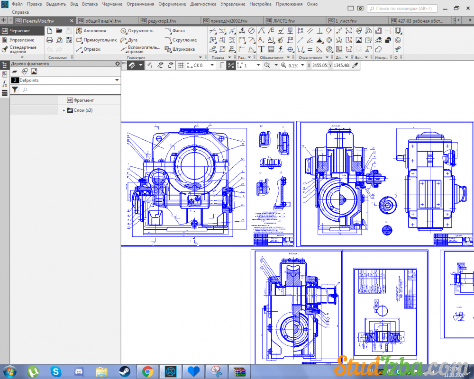Open the Defpoints layer dropdown

(x=117, y=81)
